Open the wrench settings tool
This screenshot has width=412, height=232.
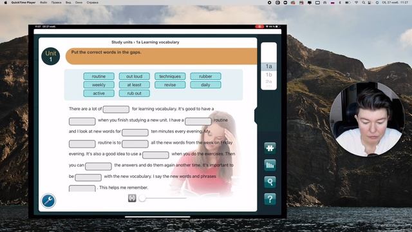coord(48,201)
